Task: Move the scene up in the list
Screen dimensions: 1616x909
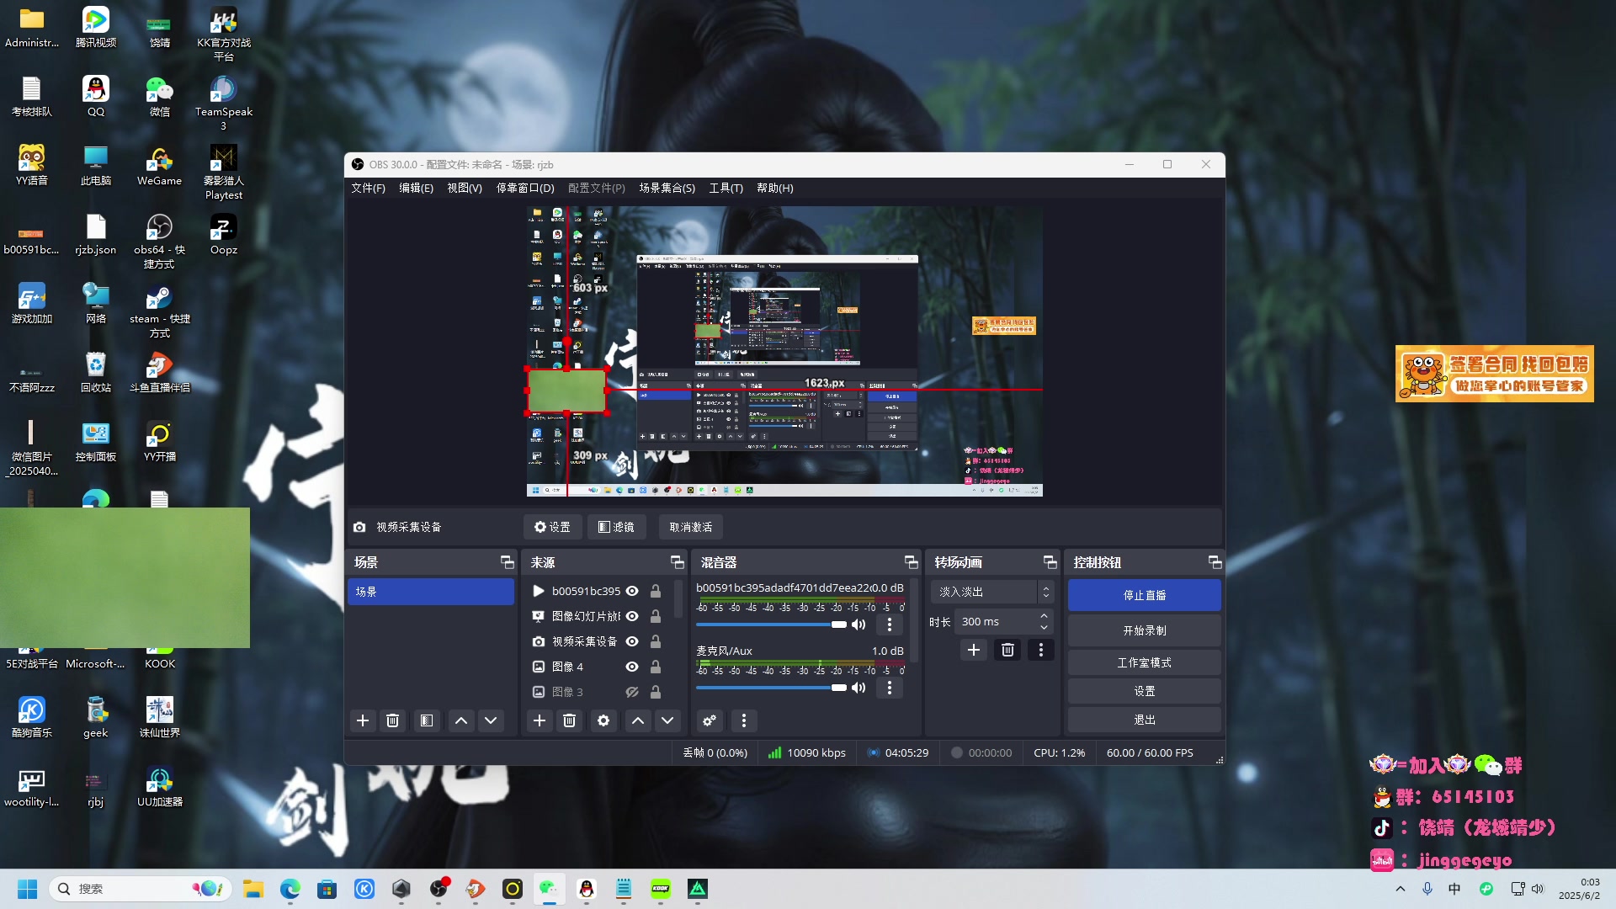Action: 461,720
